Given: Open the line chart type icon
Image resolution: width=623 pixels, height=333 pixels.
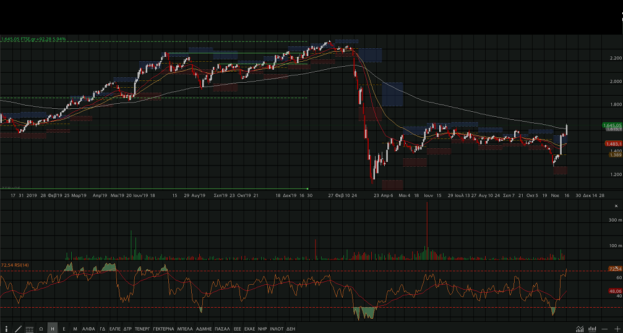Looking at the screenshot, I should (x=580, y=329).
